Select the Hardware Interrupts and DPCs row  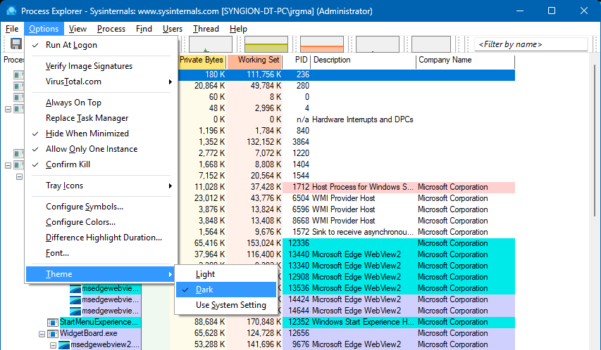pyautogui.click(x=347, y=119)
